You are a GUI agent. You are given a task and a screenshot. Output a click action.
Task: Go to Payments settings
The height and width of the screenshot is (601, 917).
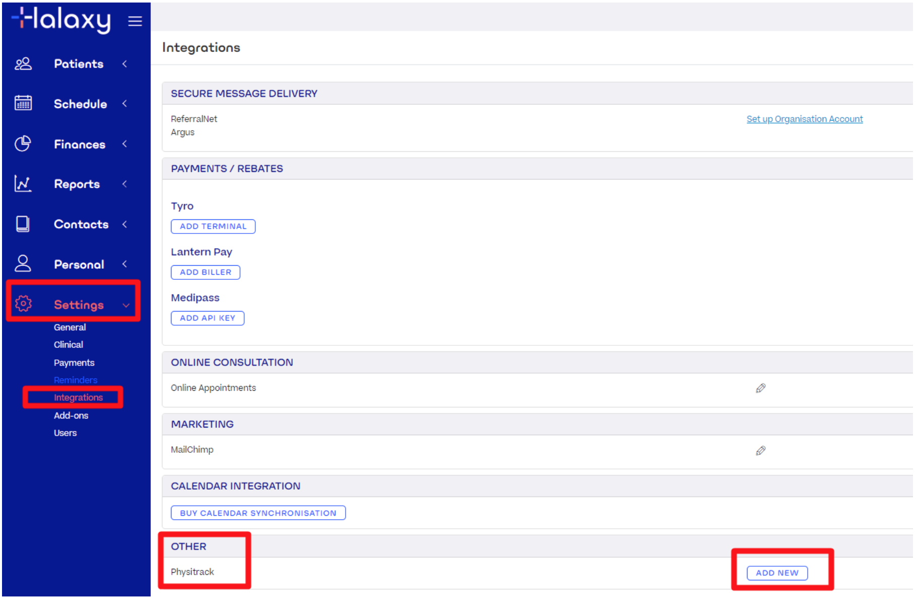tap(74, 363)
